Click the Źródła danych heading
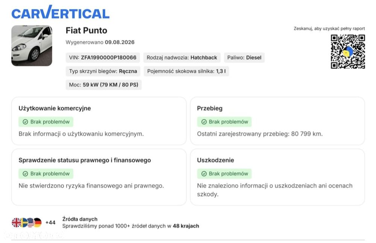Image resolution: width=376 pixels, height=243 pixels. click(80, 219)
